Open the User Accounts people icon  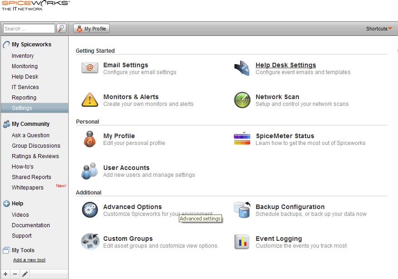pyautogui.click(x=90, y=171)
